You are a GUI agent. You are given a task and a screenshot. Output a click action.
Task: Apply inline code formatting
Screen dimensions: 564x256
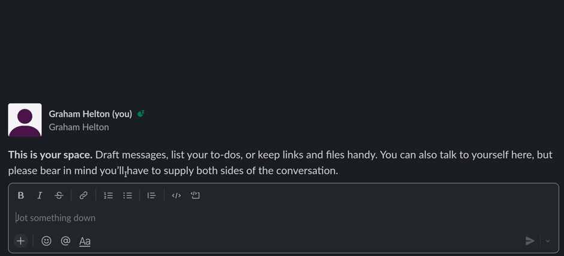coord(176,195)
